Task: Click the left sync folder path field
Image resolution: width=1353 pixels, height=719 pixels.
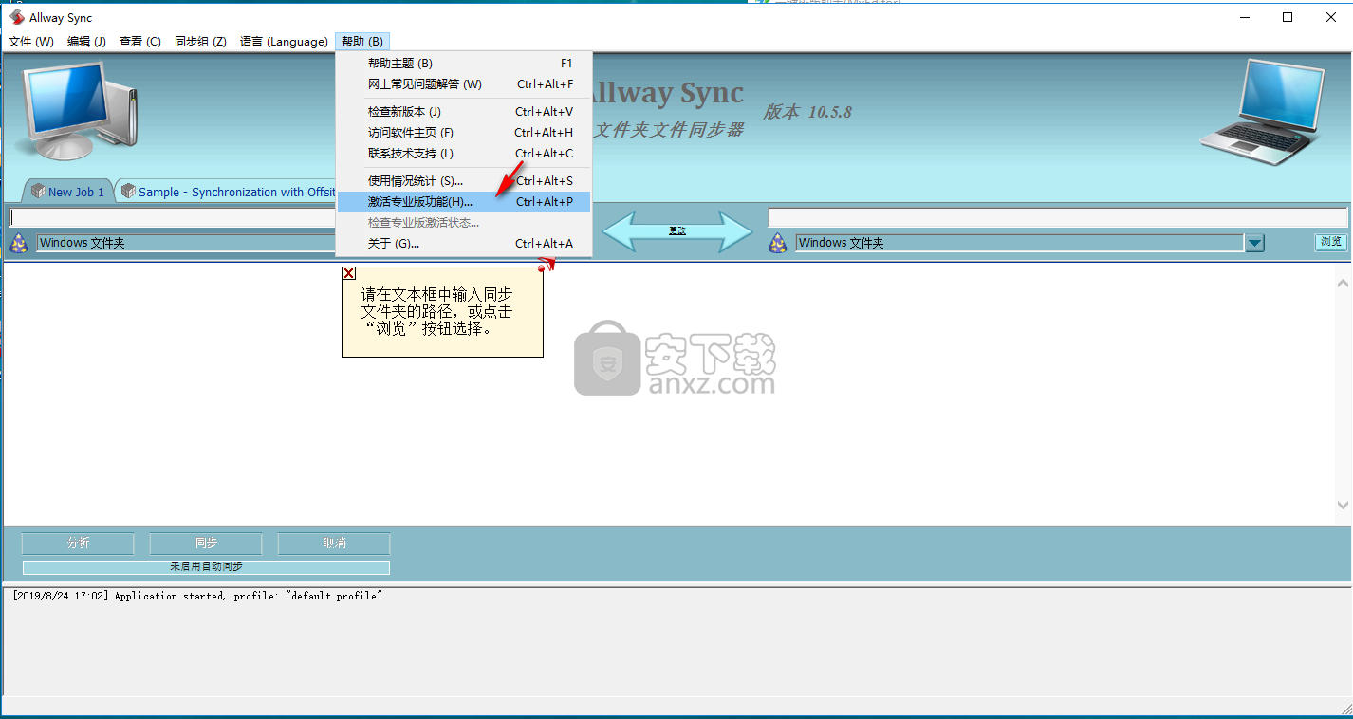Action: pyautogui.click(x=173, y=217)
